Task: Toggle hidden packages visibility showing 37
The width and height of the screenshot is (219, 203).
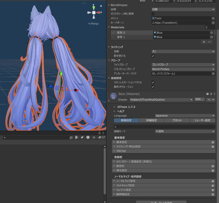Action: pyautogui.click(x=102, y=137)
